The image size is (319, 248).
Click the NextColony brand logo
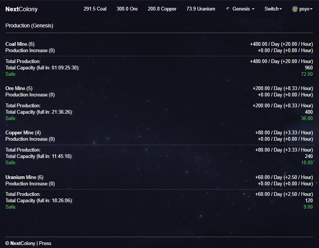click(21, 9)
